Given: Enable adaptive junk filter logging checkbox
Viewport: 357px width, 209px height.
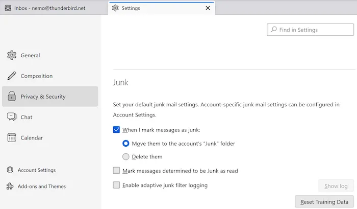Looking at the screenshot, I should (x=117, y=185).
